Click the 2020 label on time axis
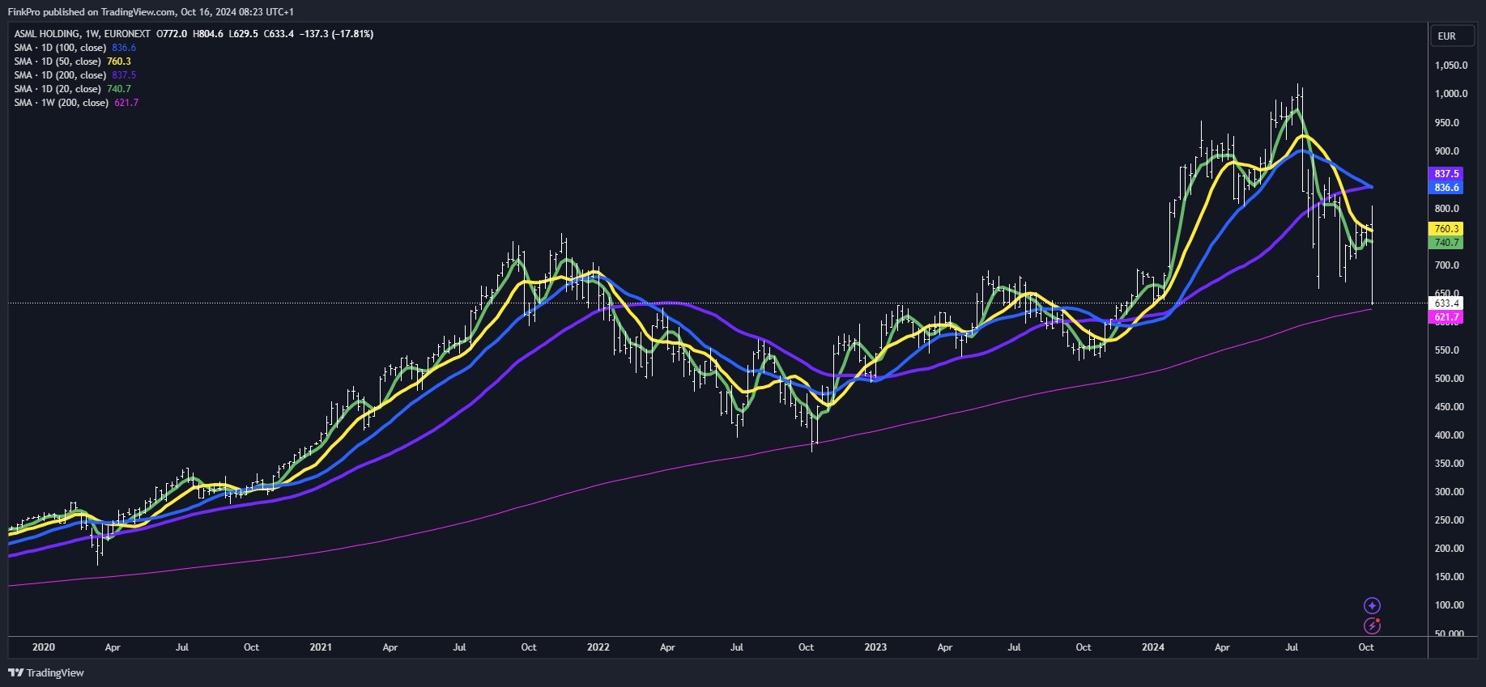 [44, 647]
